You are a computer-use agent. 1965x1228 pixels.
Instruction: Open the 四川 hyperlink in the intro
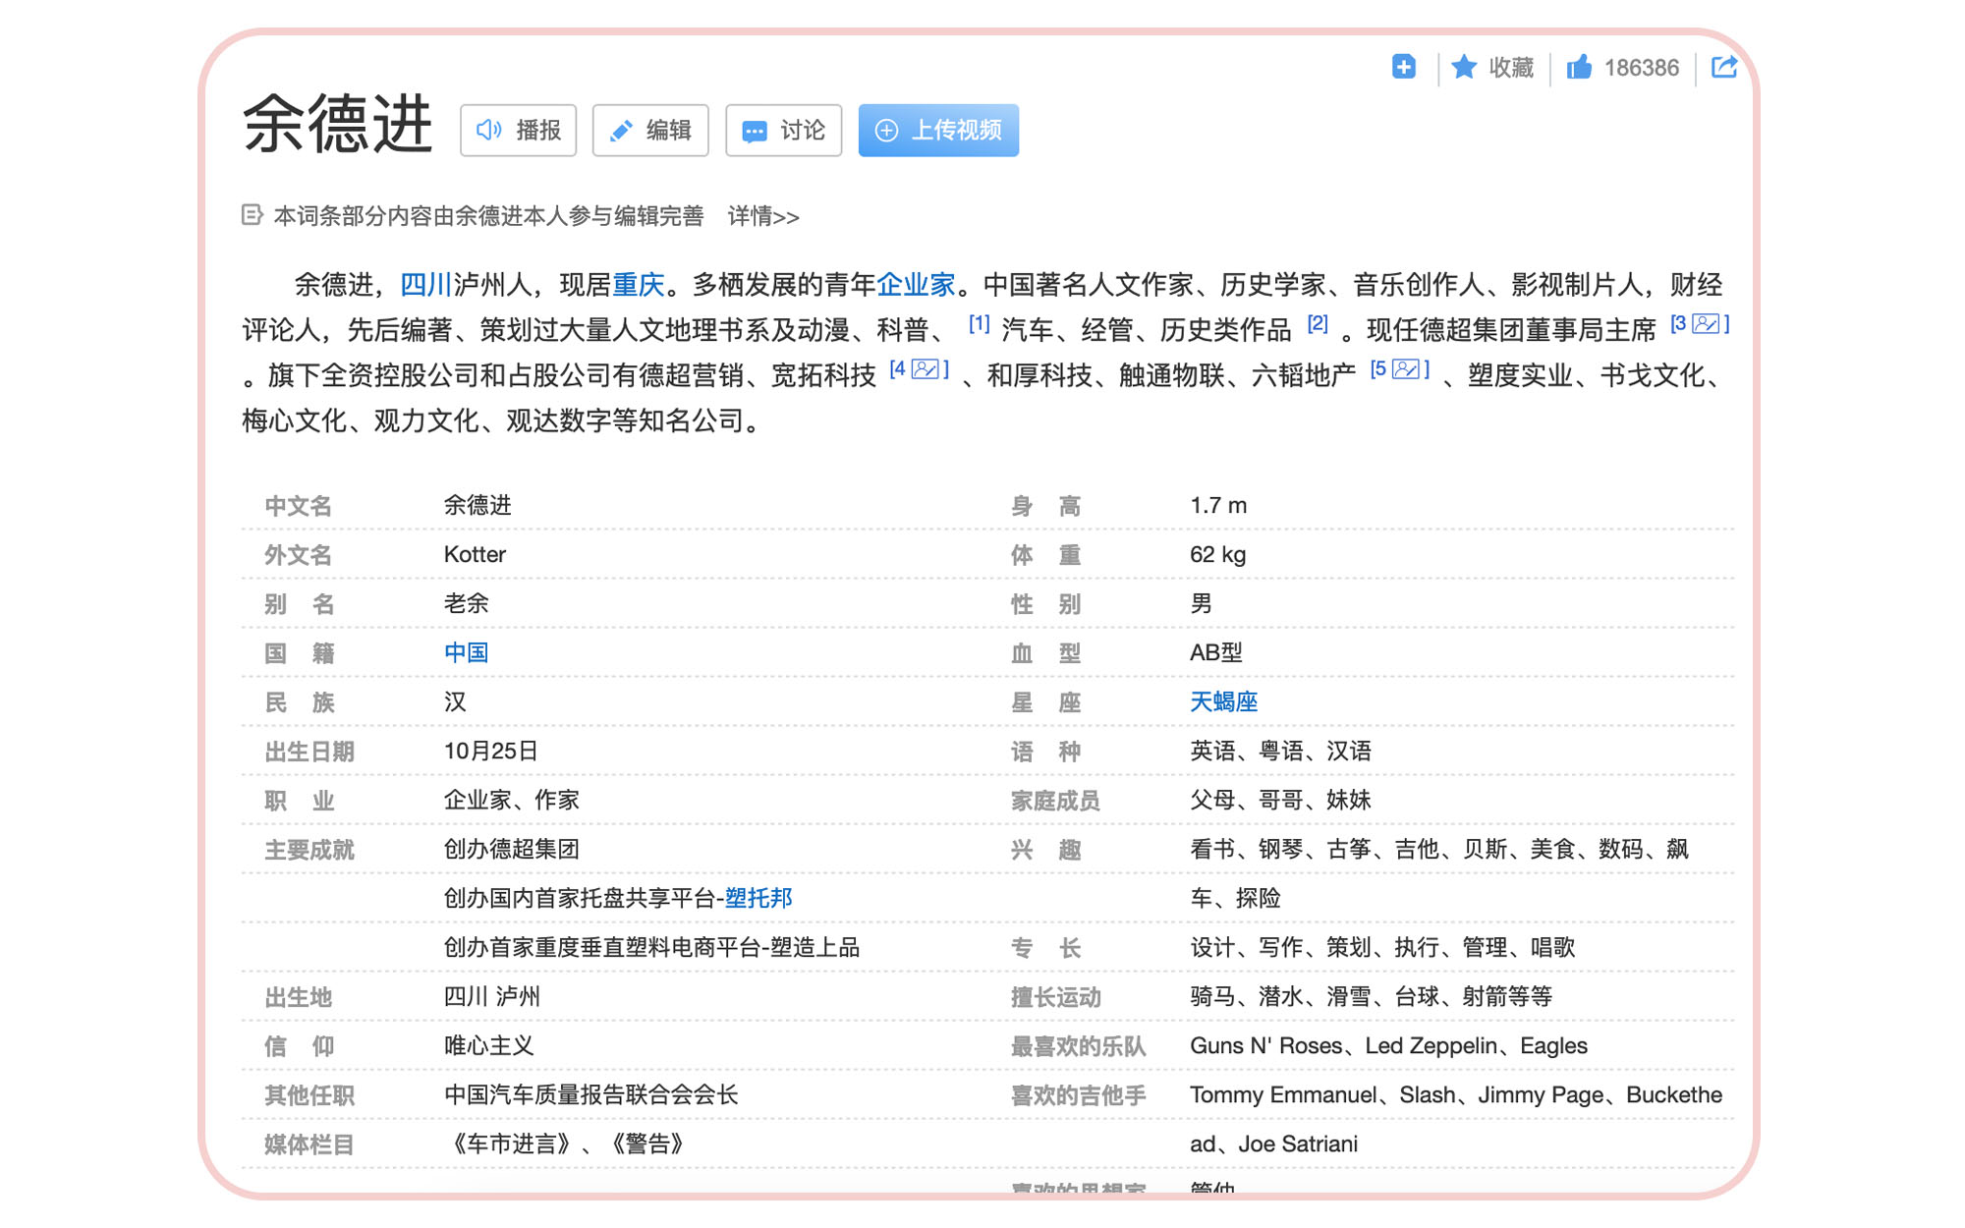(x=425, y=285)
